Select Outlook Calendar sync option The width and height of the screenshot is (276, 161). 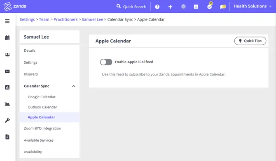tap(42, 107)
